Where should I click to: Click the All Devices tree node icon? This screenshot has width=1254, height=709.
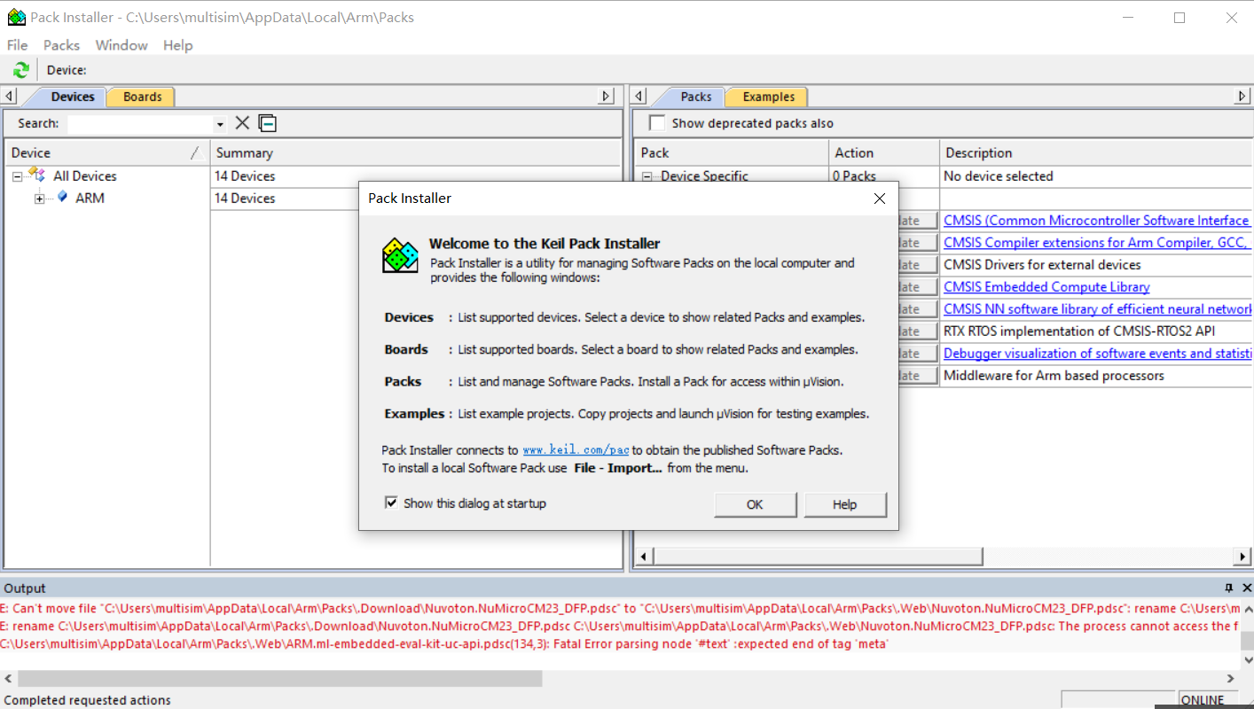point(37,175)
